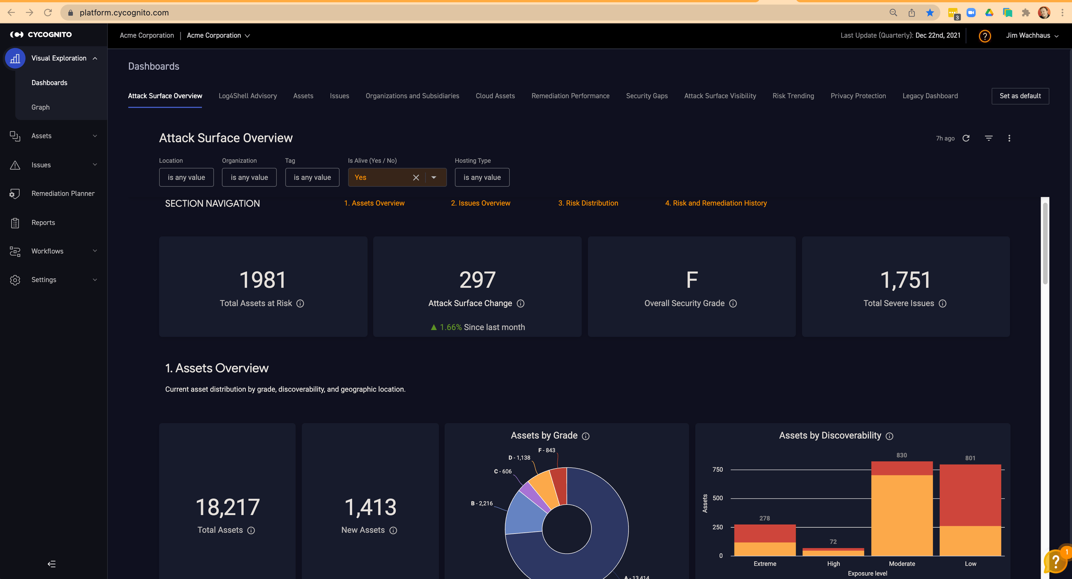Collapse the Visual Exploration section chevron
Screen dimensions: 1072x579
click(x=95, y=58)
